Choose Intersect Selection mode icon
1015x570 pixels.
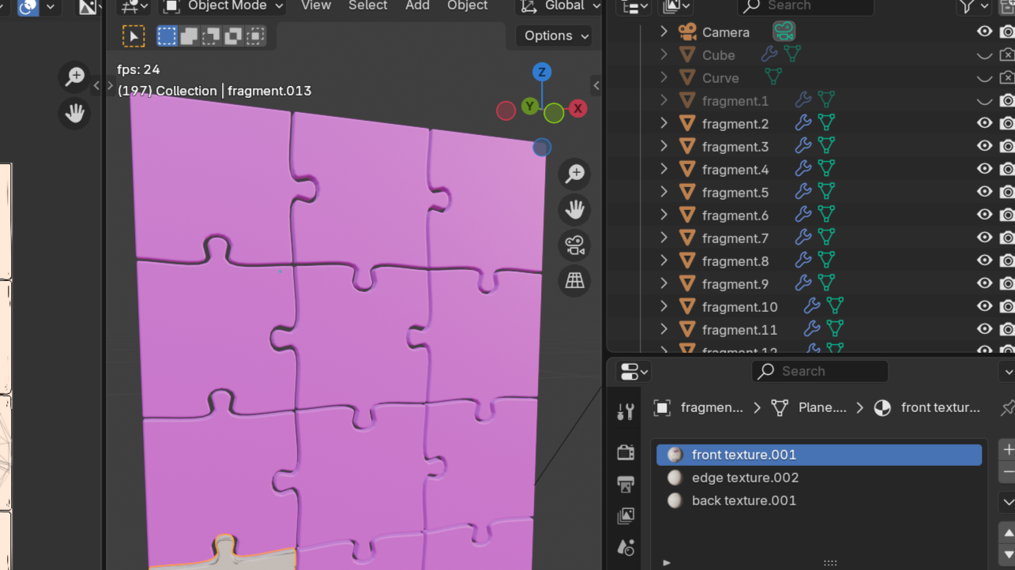pyautogui.click(x=255, y=36)
